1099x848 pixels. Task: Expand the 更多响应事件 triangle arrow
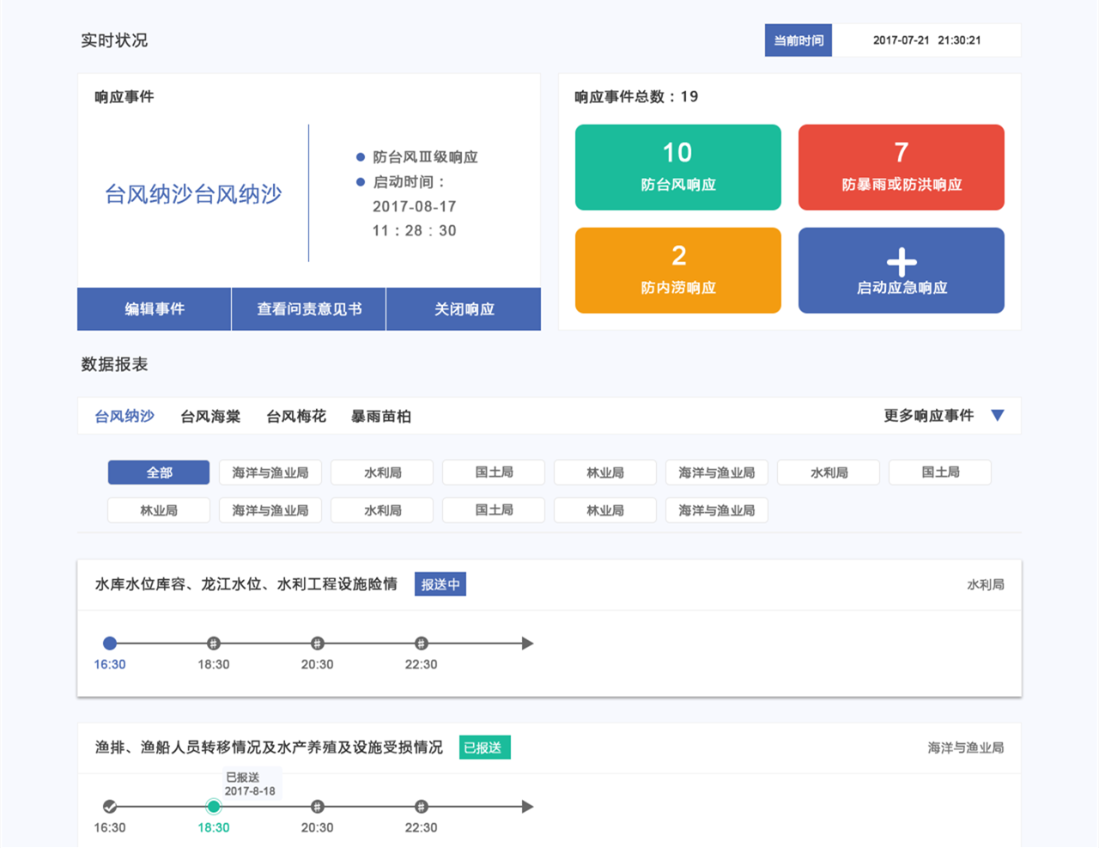(998, 416)
